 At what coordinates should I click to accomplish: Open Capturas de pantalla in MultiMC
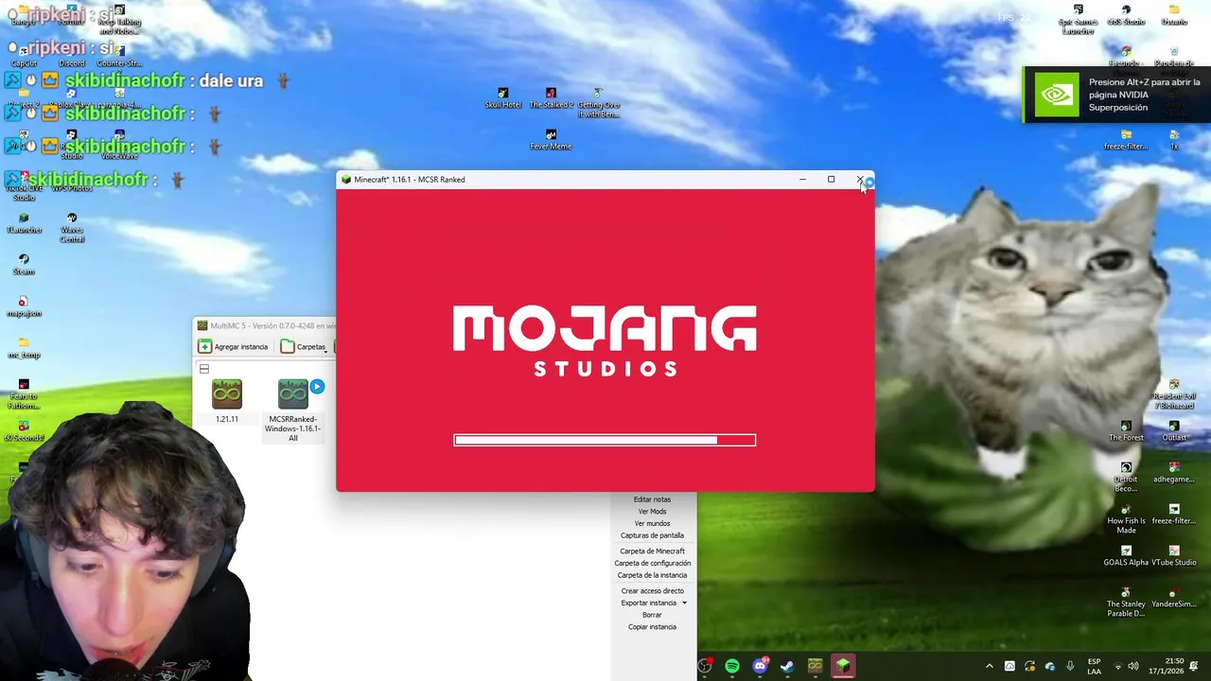click(x=652, y=535)
